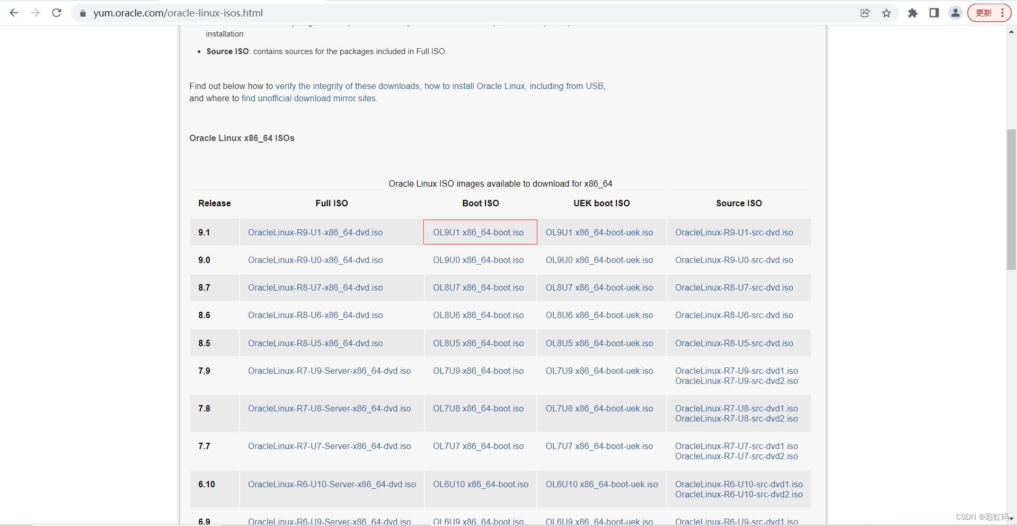Click the vertical scrollbar thumb

[x=1011, y=199]
